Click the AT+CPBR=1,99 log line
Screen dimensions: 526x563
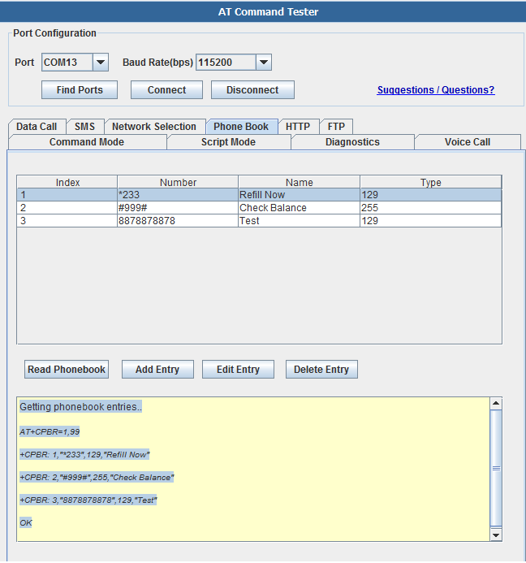[50, 431]
